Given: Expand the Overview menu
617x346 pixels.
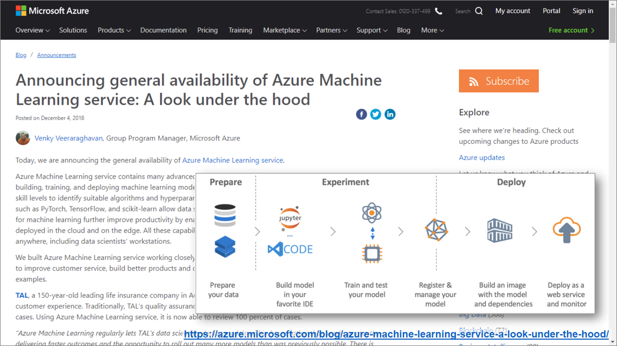Looking at the screenshot, I should coord(33,30).
